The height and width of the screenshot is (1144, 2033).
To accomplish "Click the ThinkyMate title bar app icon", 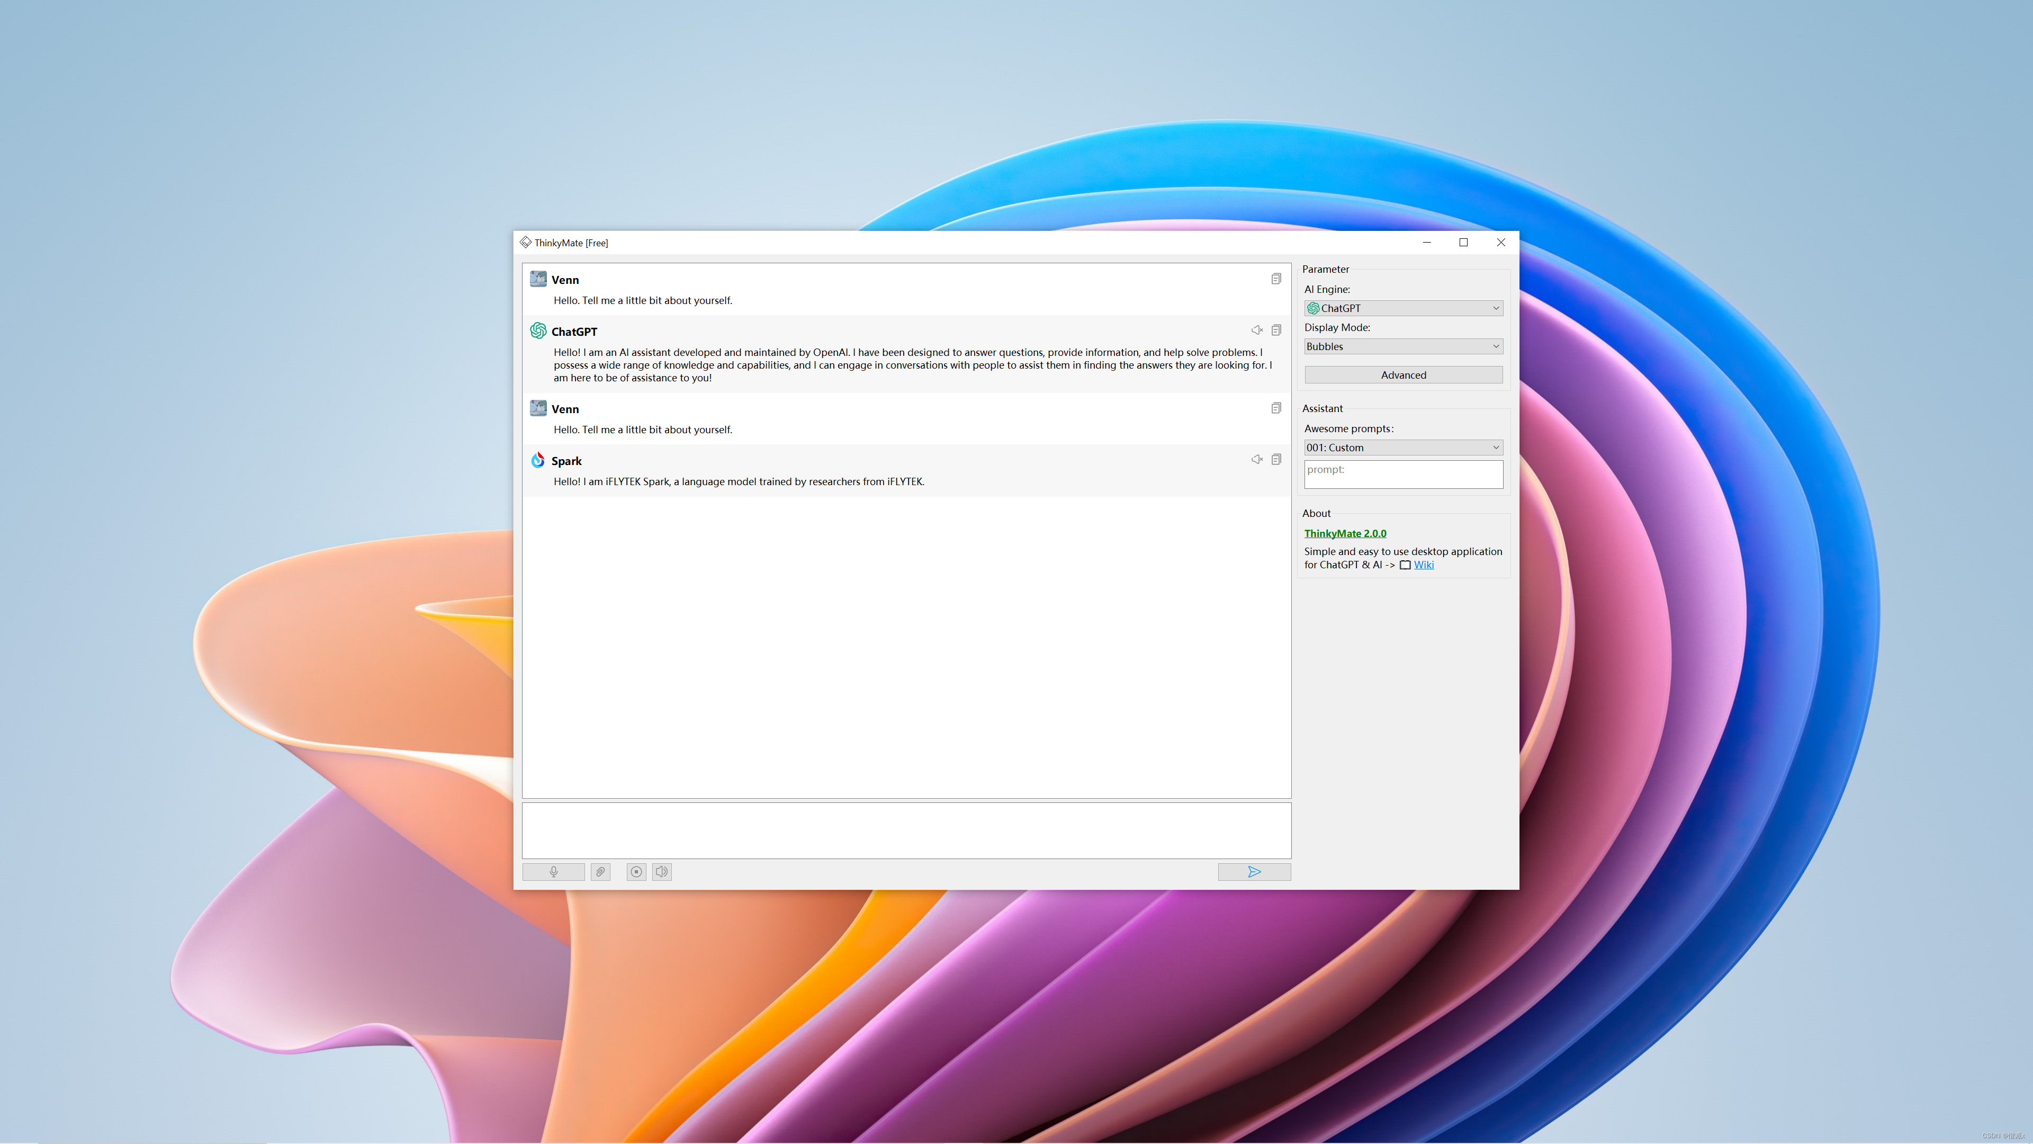I will [526, 243].
